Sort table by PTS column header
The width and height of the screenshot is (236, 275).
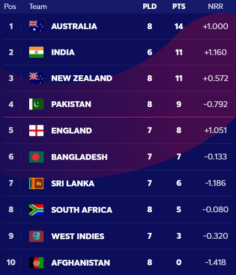pos(179,7)
